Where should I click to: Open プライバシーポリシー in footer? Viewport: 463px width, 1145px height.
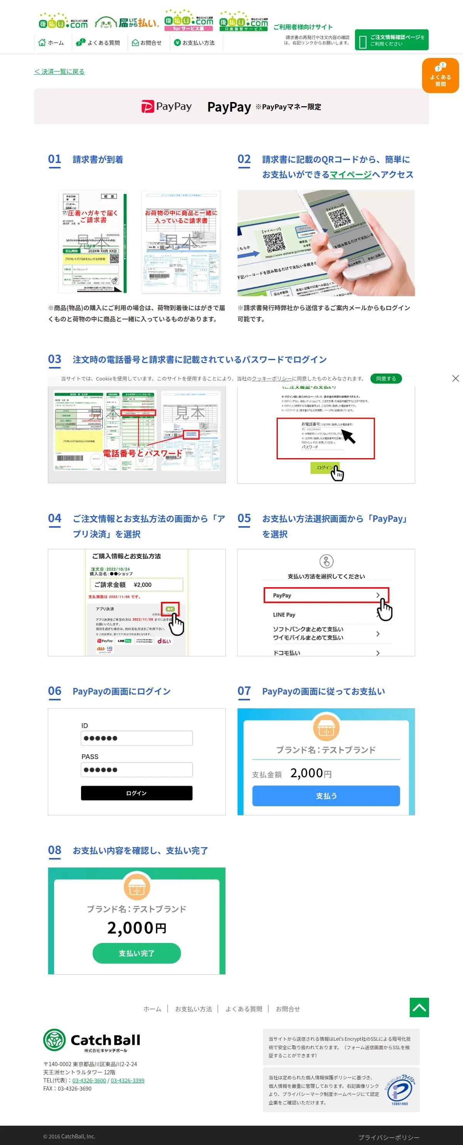tap(389, 1137)
